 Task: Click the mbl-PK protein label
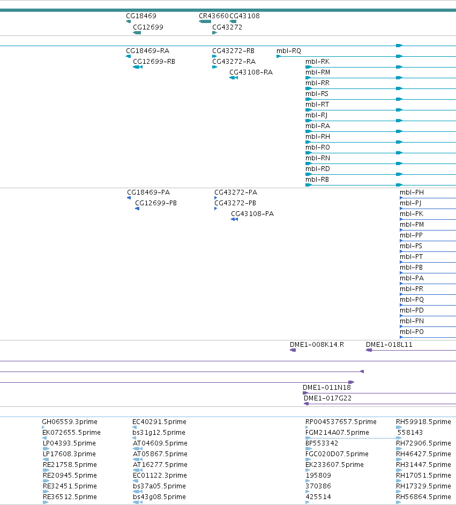[412, 214]
